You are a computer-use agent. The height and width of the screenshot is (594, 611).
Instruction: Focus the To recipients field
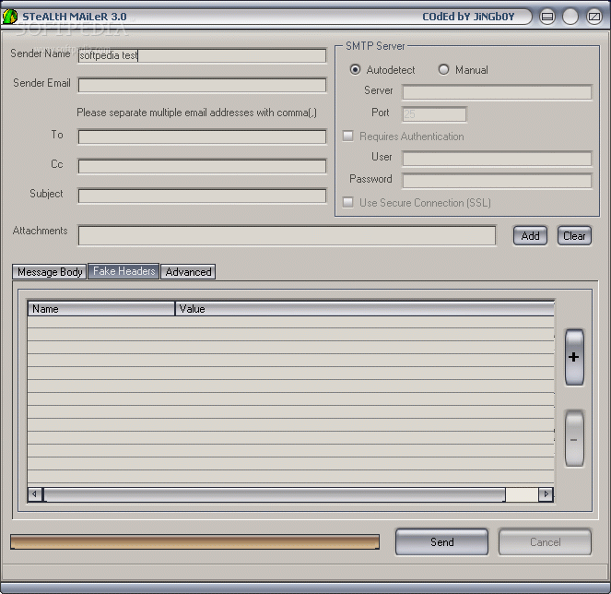click(202, 137)
